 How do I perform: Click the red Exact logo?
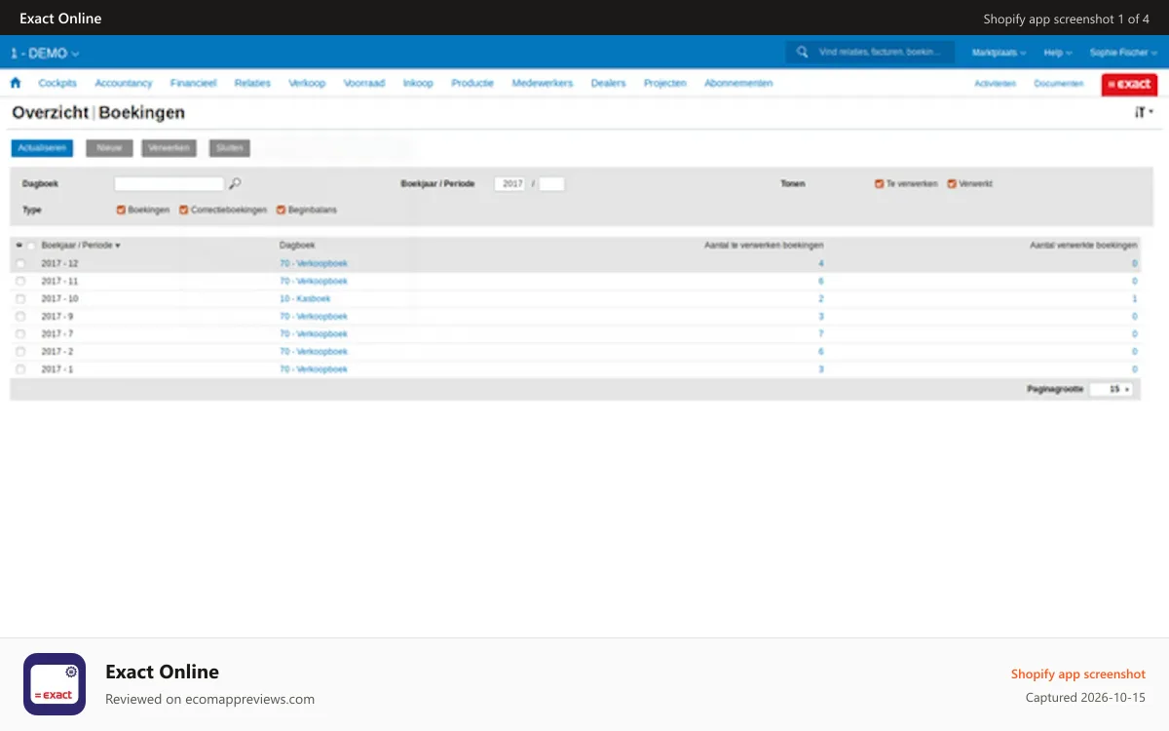tap(1129, 84)
